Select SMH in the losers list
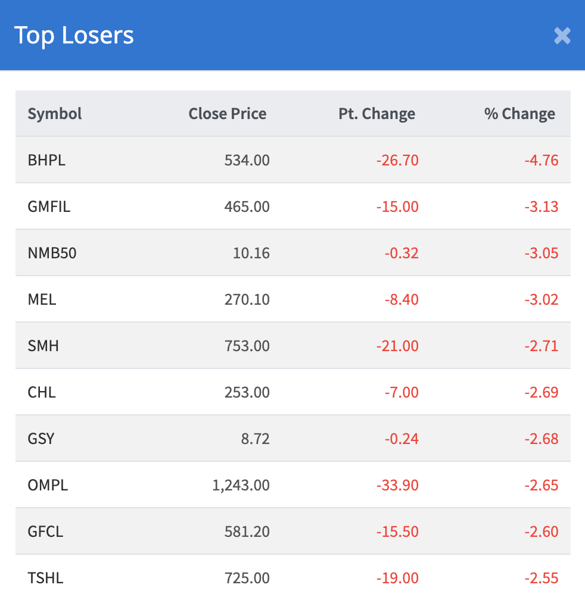Viewport: 585px width, 594px height. [43, 346]
